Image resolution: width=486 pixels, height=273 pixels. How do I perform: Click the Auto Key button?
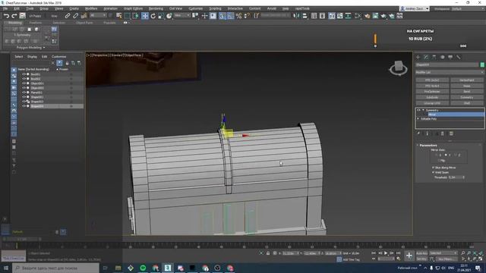(421, 253)
